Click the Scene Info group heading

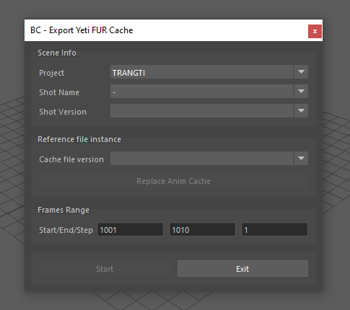(57, 53)
